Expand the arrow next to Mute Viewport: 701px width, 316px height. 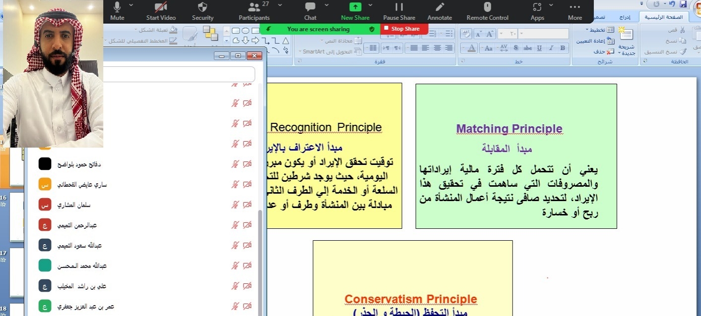click(131, 5)
